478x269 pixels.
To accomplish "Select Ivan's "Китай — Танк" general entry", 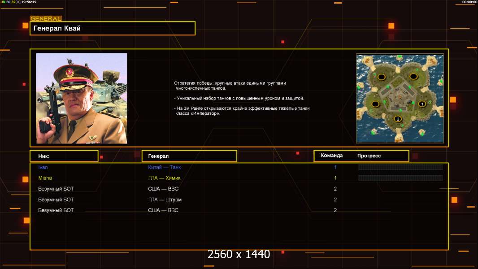I will click(165, 167).
